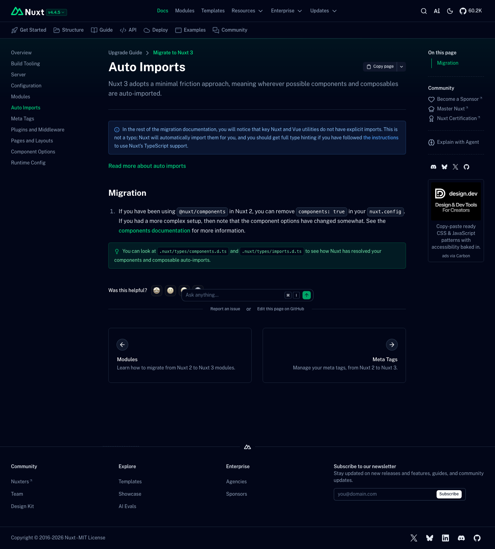Select Component Options in sidebar
Screen dimensions: 495x549
click(33, 152)
